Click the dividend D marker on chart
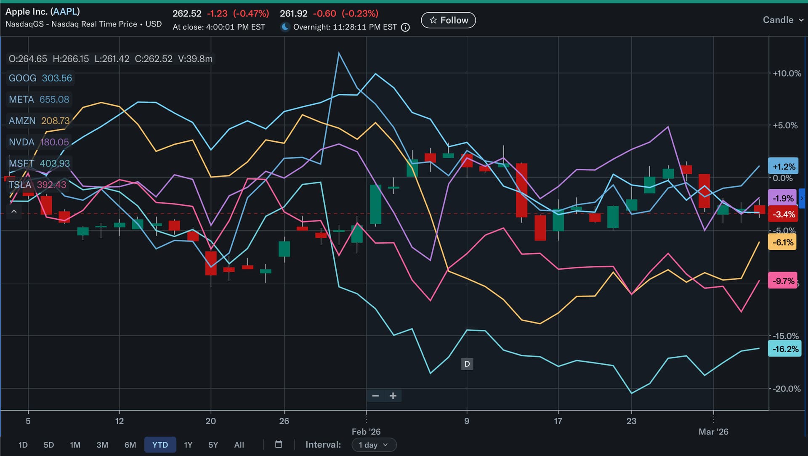Screen dimensions: 808x456 [467, 364]
